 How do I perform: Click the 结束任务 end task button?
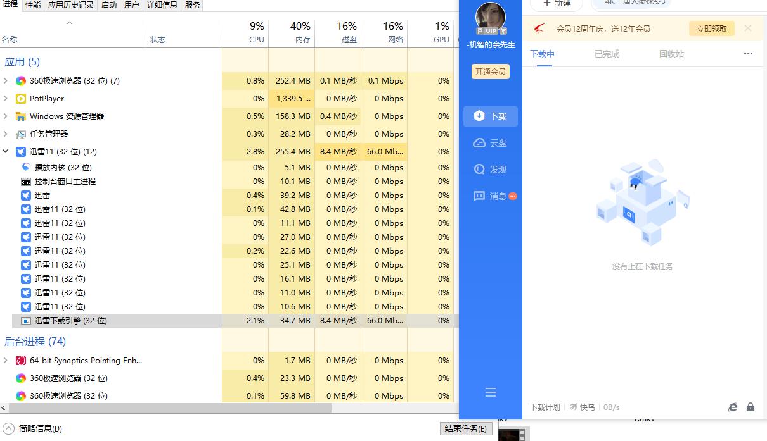466,428
